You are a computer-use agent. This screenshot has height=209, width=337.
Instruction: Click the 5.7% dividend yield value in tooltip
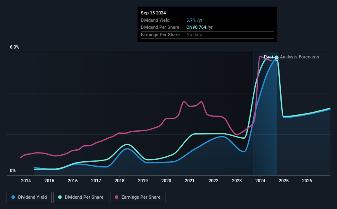191,20
